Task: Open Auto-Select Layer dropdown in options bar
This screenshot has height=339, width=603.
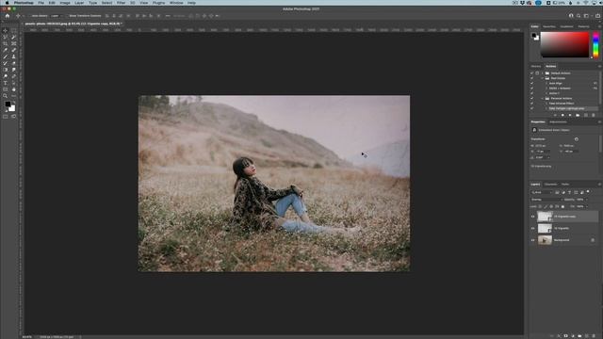Action: [57, 16]
